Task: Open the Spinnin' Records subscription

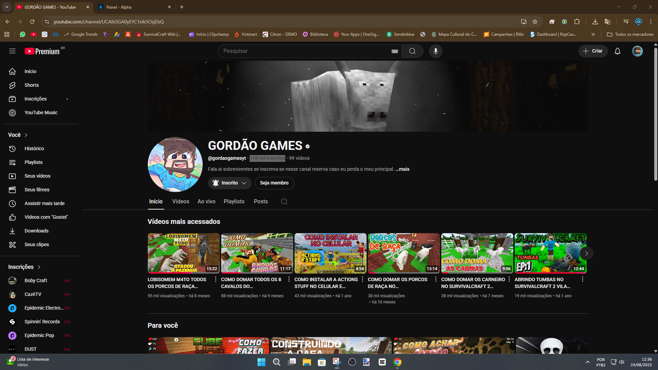Action: pyautogui.click(x=41, y=322)
